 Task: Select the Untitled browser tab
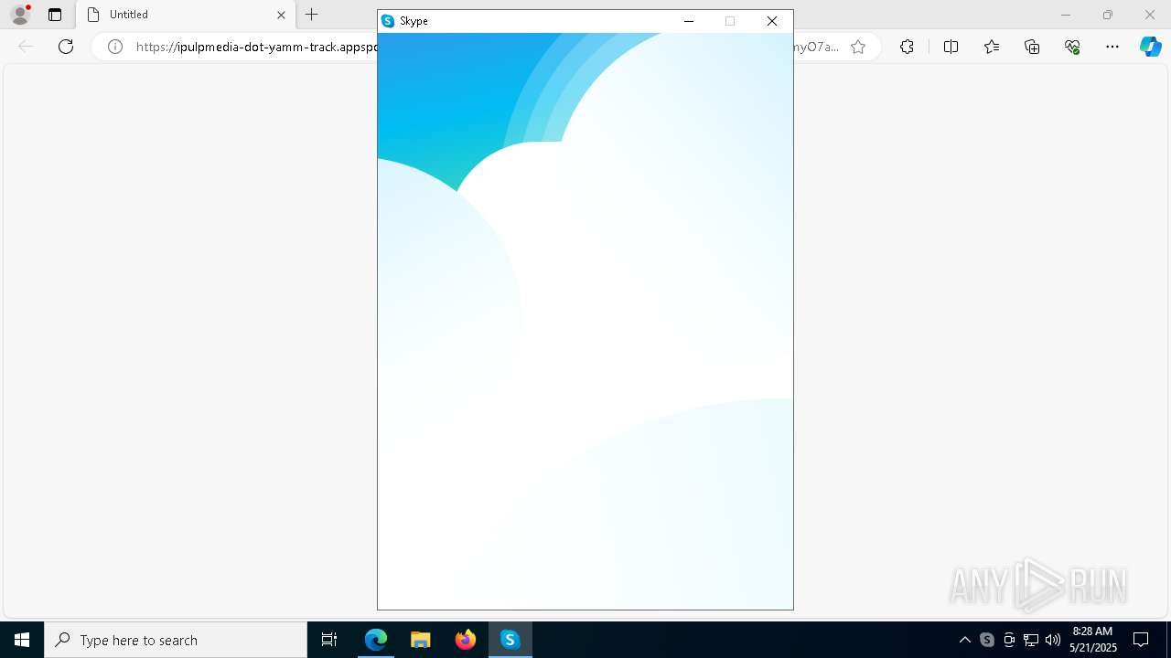pos(186,15)
